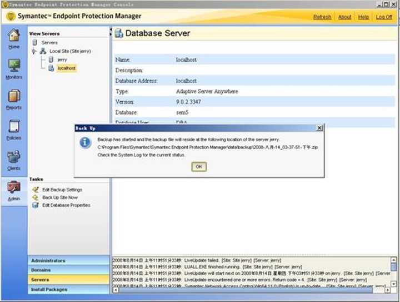400x302 pixels.
Task: Click the 'LiveUpdate encountered one or more errors' entry
Action: pyautogui.click(x=240, y=280)
